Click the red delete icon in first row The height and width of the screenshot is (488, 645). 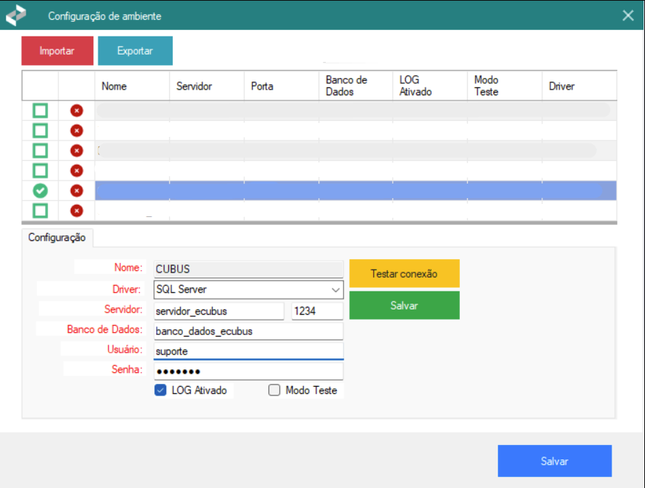77,111
